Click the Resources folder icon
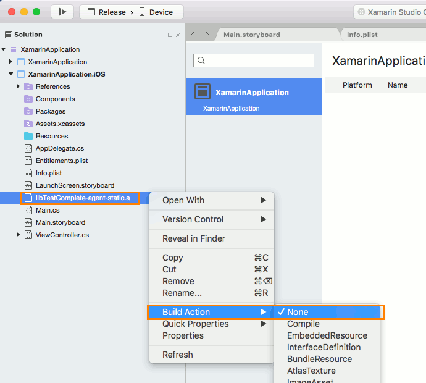426x383 pixels. (x=28, y=136)
